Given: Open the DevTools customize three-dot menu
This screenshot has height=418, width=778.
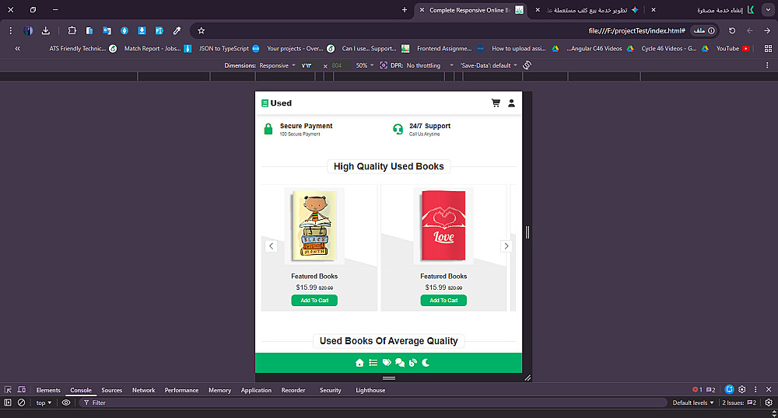Looking at the screenshot, I should [755, 390].
